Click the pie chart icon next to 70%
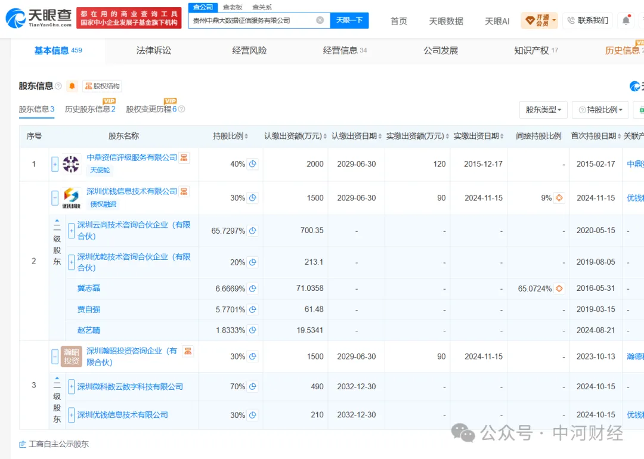 pyautogui.click(x=253, y=386)
